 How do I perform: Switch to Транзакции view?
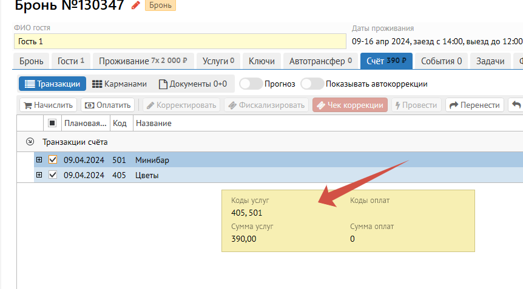[x=52, y=84]
